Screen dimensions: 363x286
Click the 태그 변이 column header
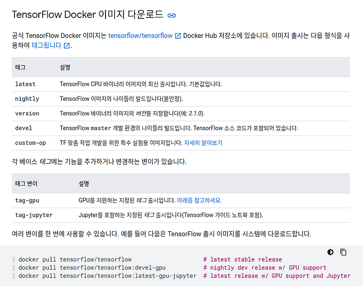[x=26, y=183]
